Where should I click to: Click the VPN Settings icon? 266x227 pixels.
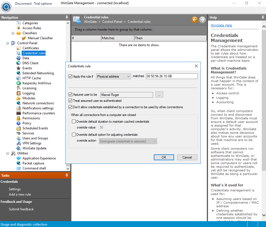coord(19,143)
